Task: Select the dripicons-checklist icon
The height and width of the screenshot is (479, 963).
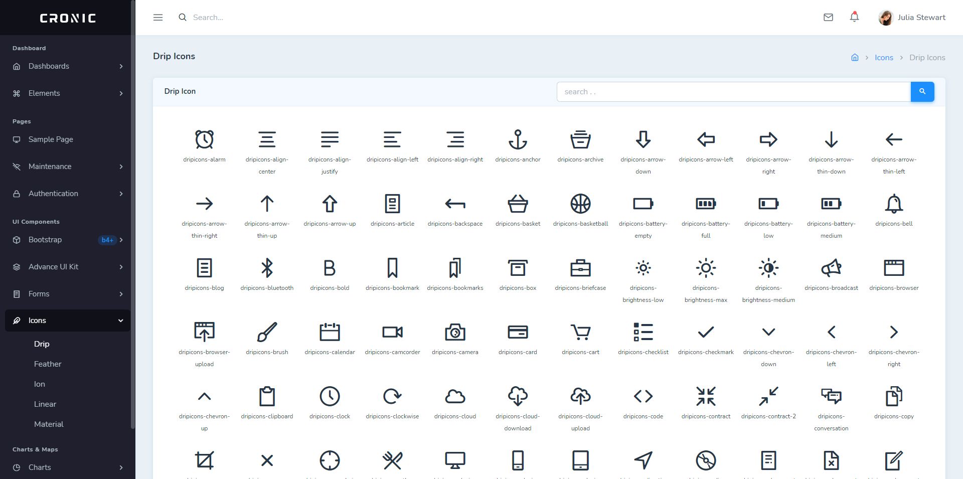Action: (x=643, y=332)
